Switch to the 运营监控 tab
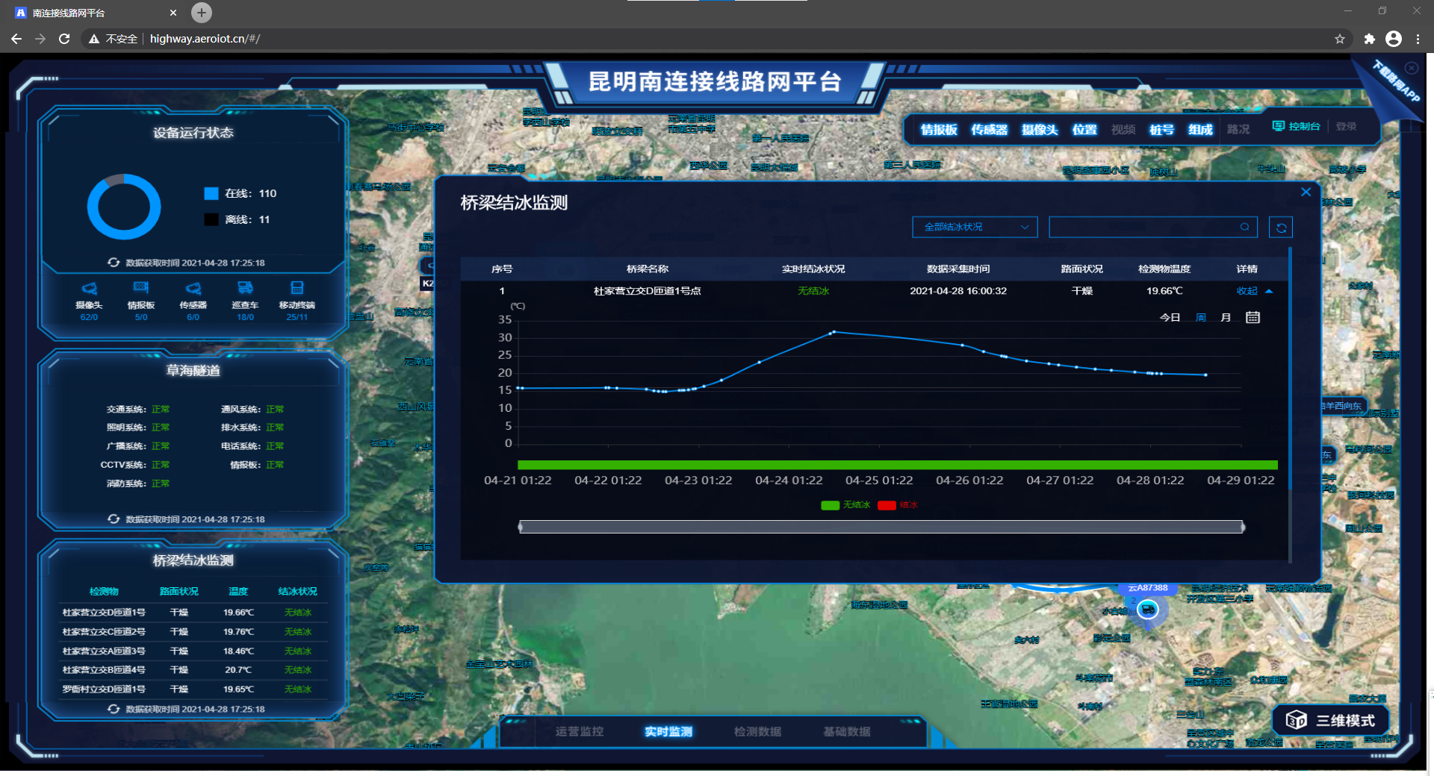Image resolution: width=1434 pixels, height=776 pixels. [579, 731]
